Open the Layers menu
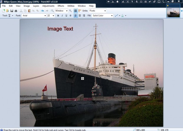Viewport: 183px width, 131px height. point(36,6)
